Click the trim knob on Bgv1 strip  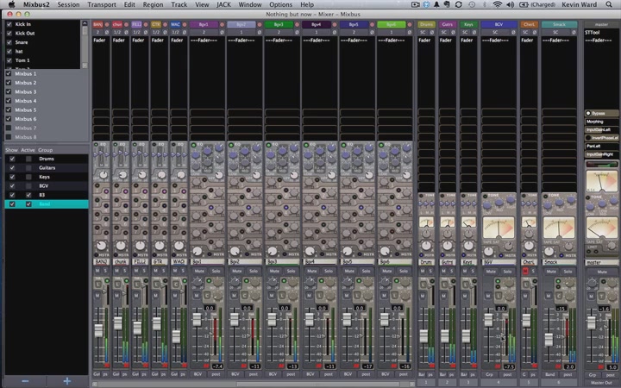tap(197, 283)
